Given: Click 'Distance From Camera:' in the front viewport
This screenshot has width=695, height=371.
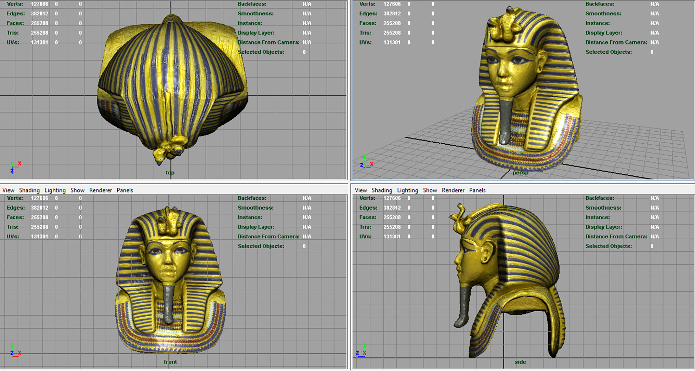Looking at the screenshot, I should 269,237.
